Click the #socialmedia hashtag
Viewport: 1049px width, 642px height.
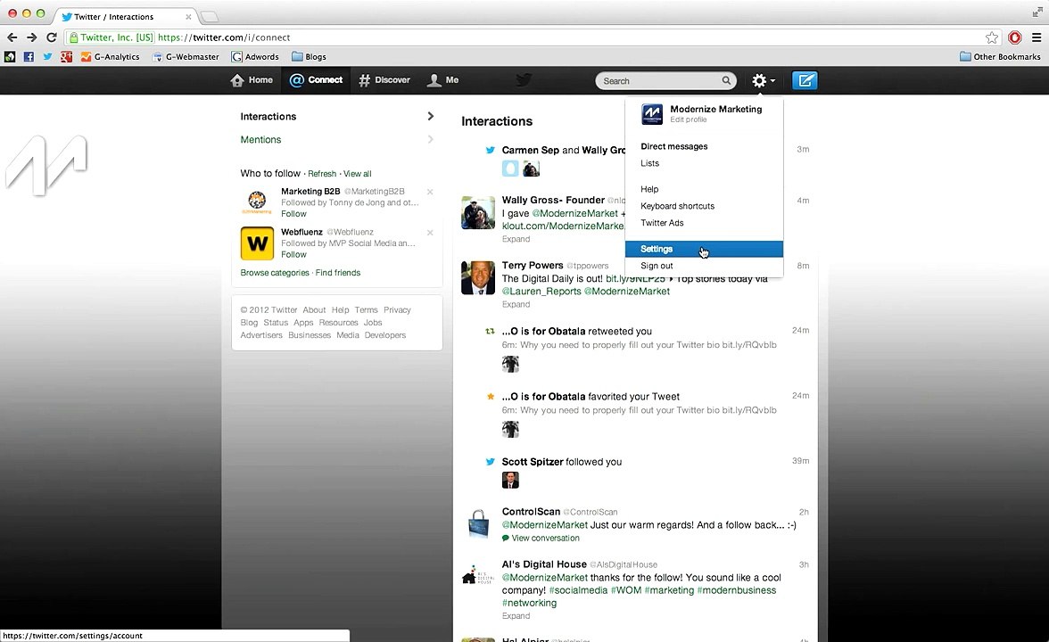[578, 590]
